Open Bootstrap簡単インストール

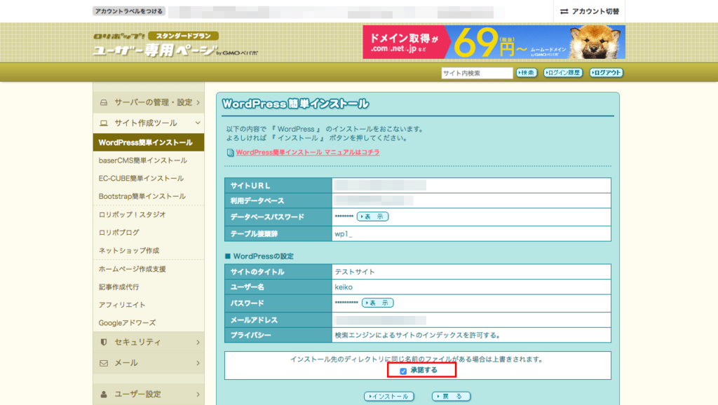click(142, 196)
